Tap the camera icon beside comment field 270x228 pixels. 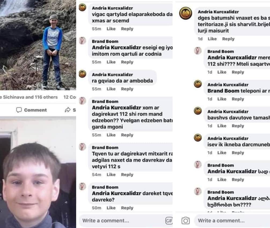pyautogui.click(x=186, y=220)
